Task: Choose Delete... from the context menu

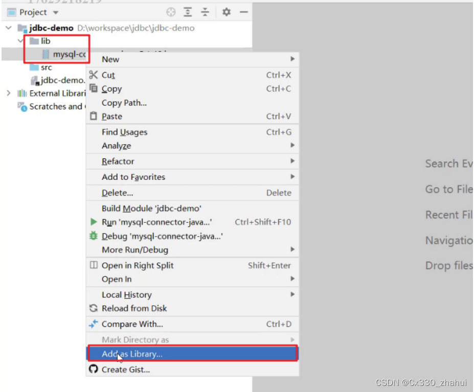Action: tap(193, 193)
